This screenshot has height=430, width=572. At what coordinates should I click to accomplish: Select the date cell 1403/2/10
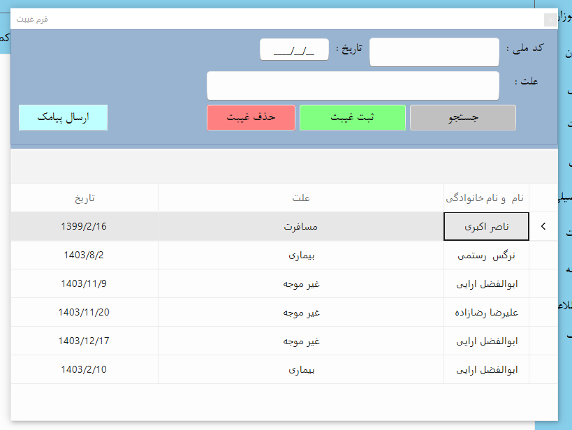(85, 370)
